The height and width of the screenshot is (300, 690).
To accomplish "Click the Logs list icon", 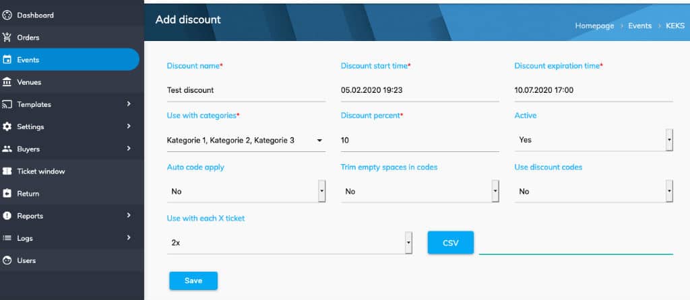I will coord(7,238).
